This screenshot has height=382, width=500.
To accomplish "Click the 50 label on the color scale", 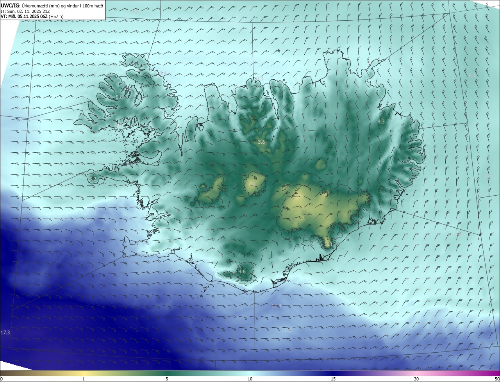I will pos(497,379).
